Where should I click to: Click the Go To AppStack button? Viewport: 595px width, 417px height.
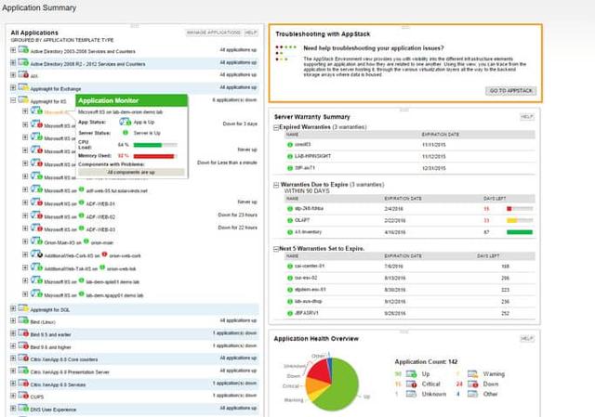(509, 90)
